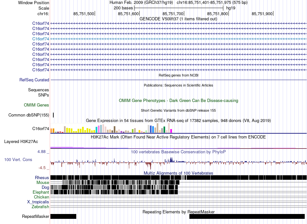Open Multiz Alignments of 100 Vertebrates title

point(178,173)
